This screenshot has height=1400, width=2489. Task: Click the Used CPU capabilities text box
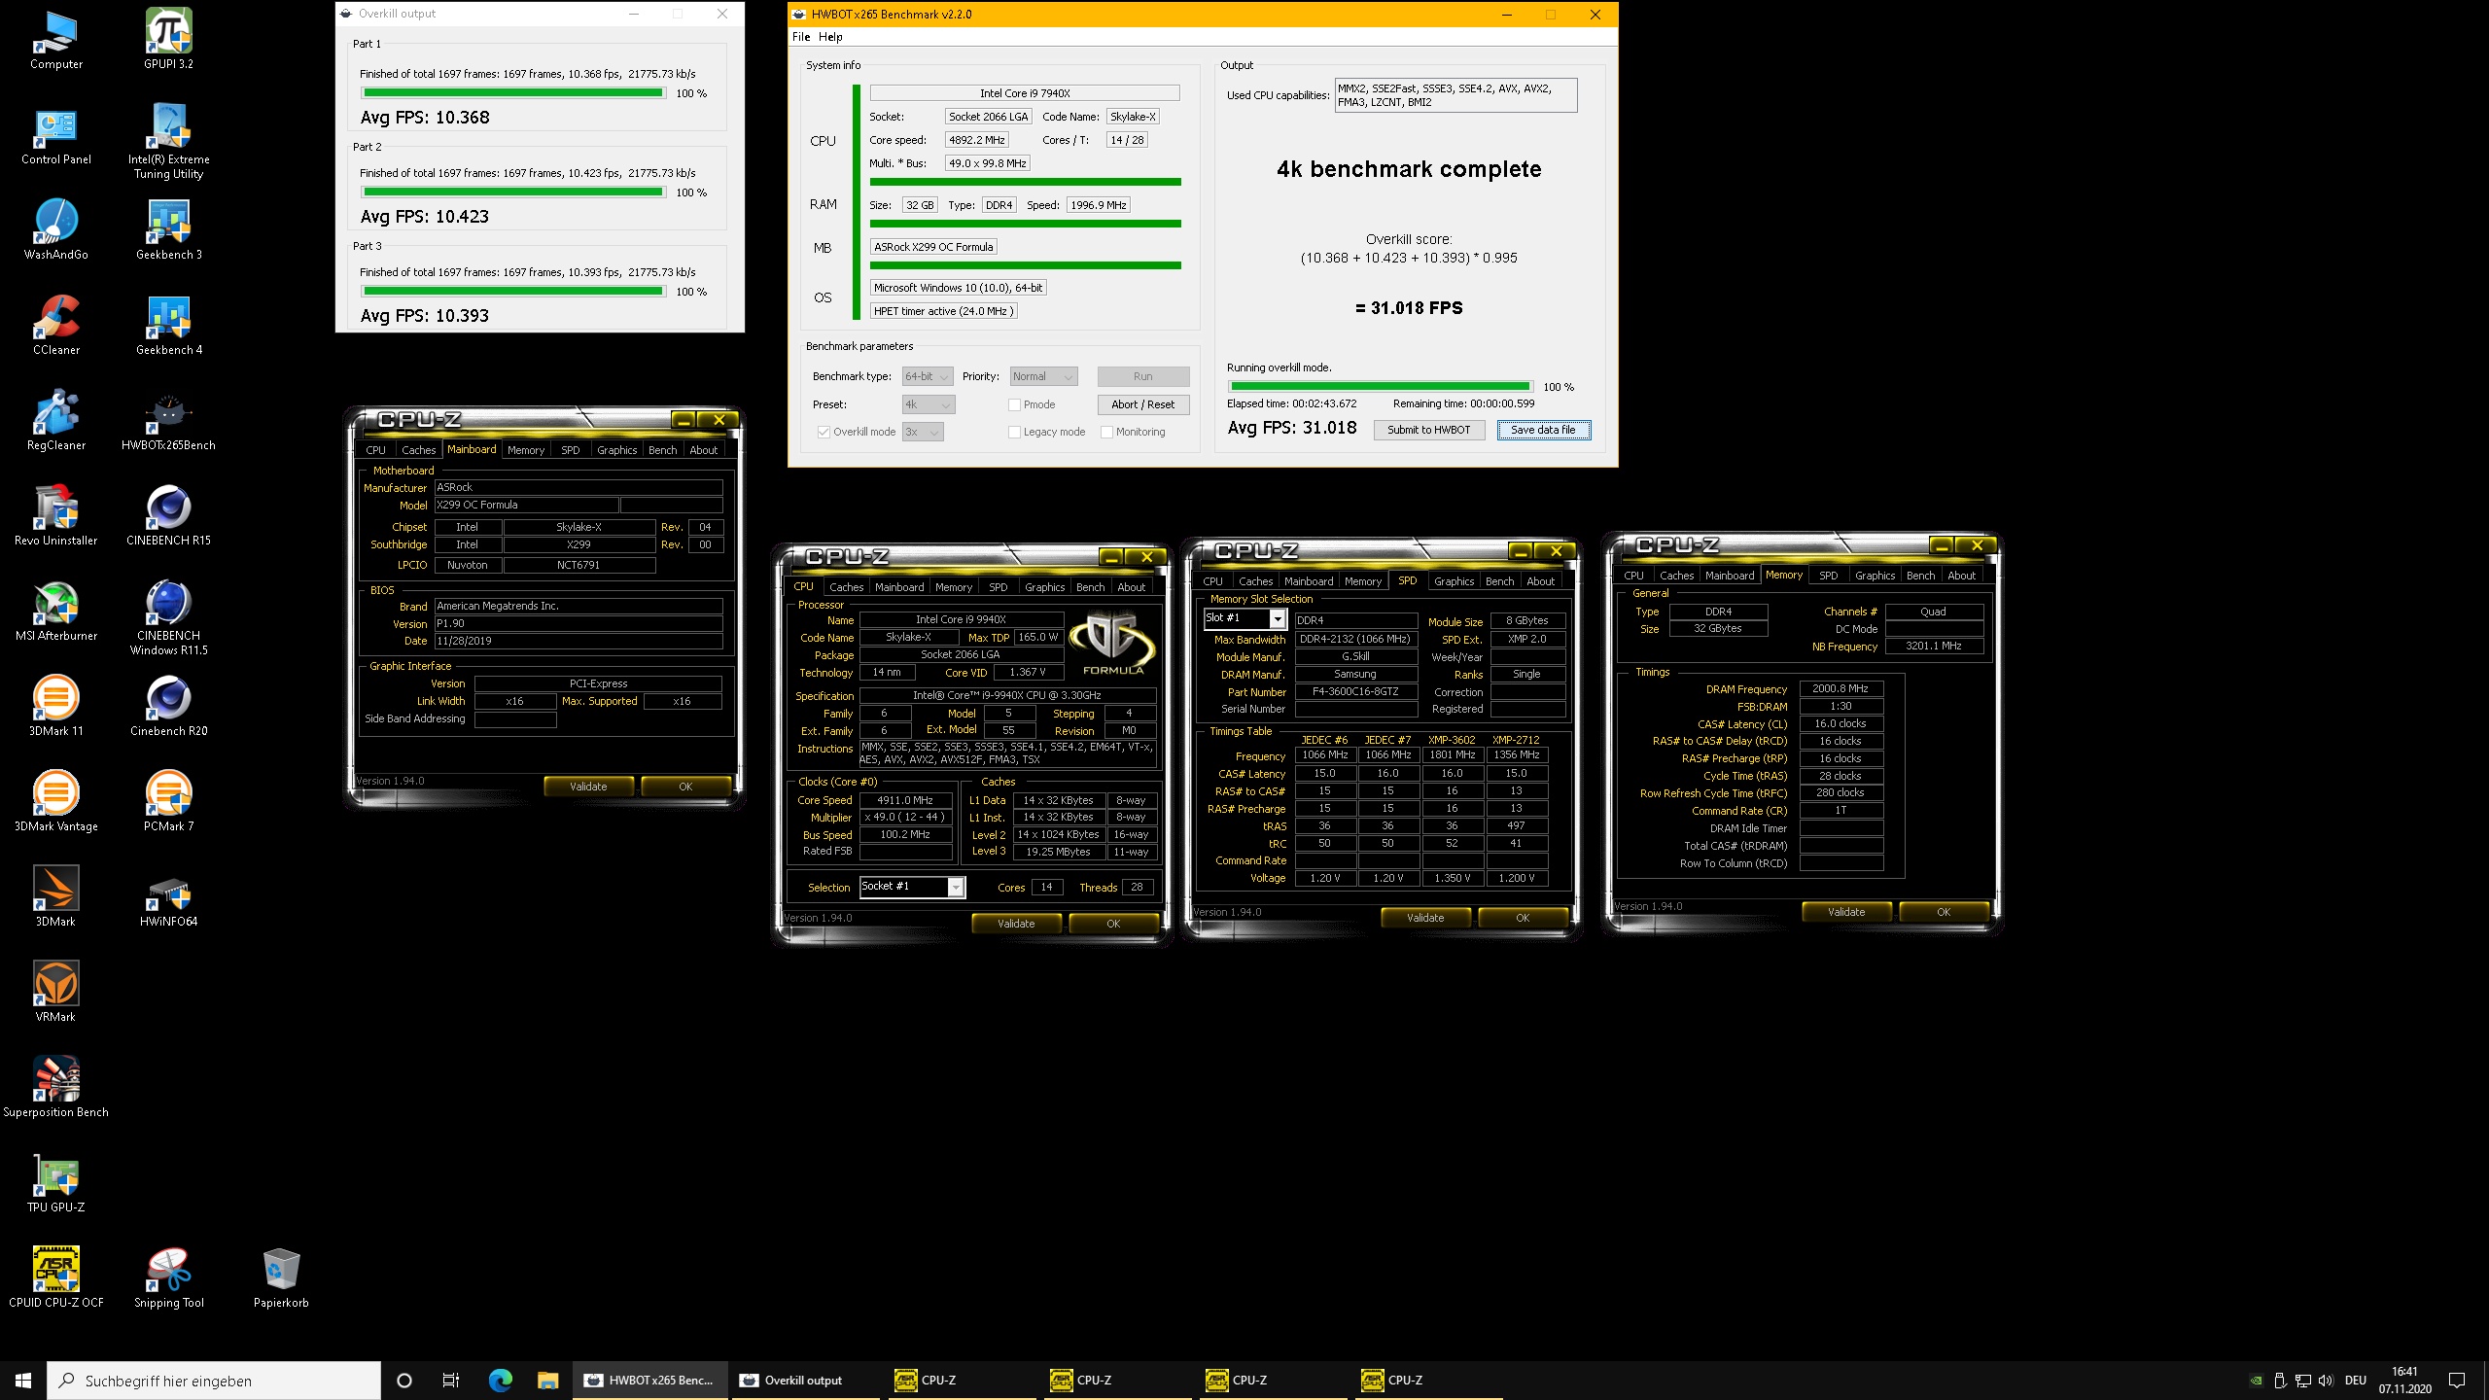coord(1455,95)
